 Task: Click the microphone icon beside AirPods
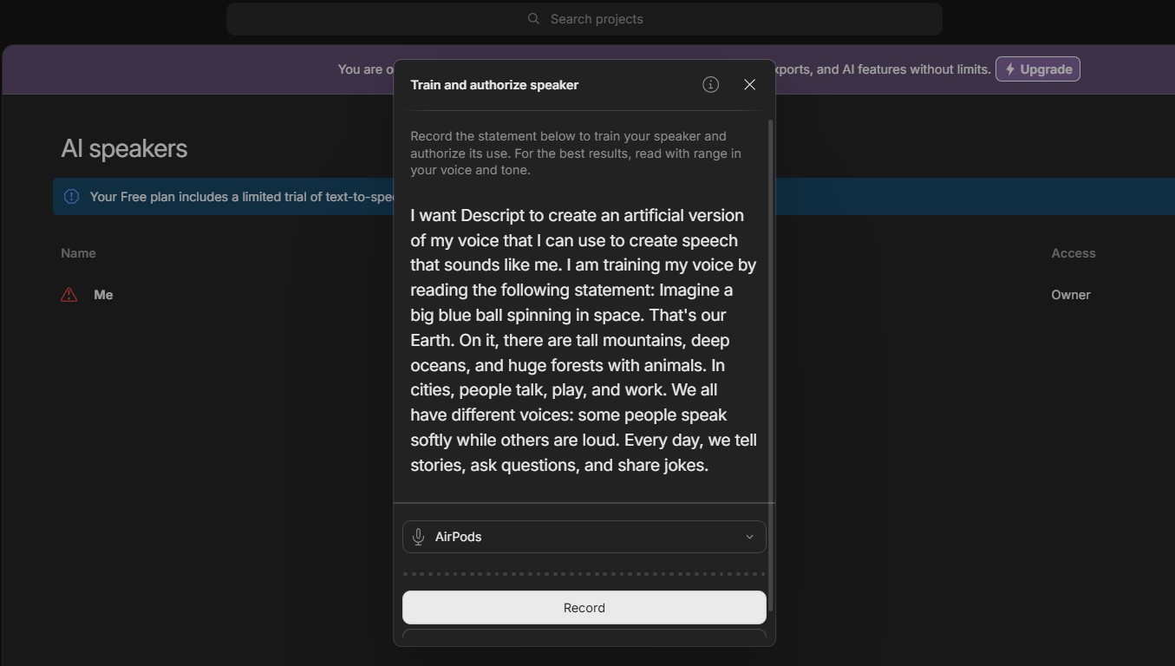coord(418,537)
